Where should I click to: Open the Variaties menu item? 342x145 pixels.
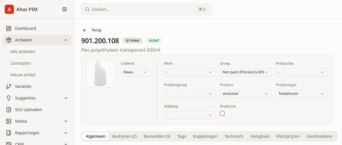[x=37, y=86]
